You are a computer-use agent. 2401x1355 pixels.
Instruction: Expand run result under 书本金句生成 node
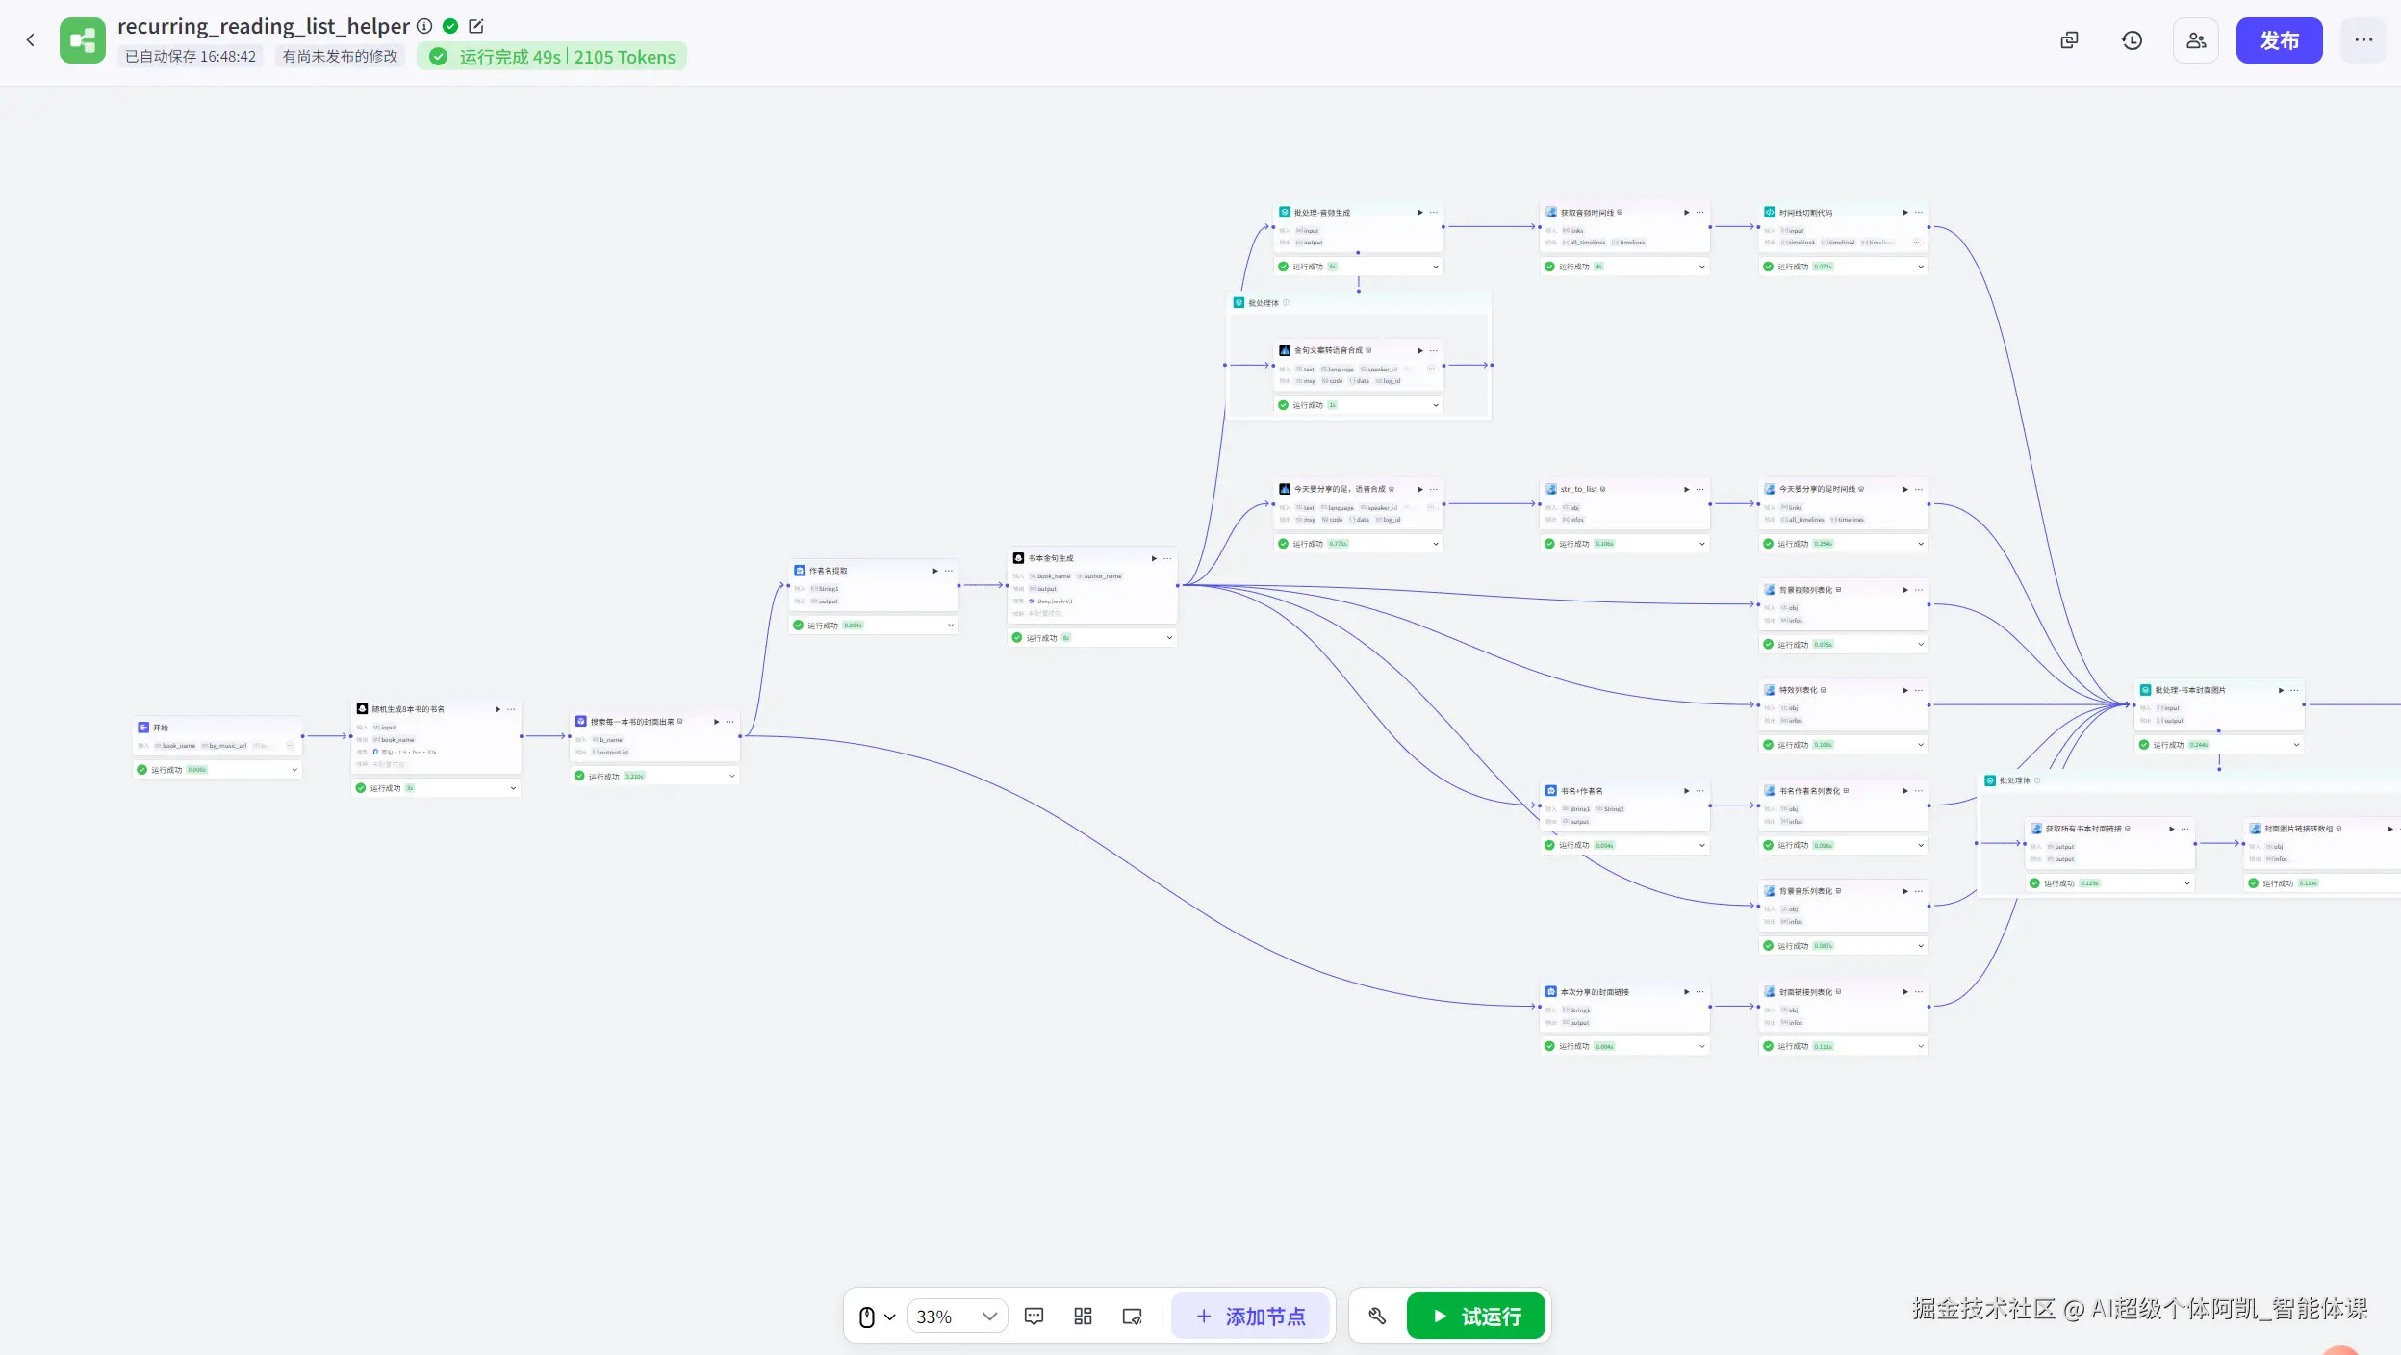[1169, 637]
